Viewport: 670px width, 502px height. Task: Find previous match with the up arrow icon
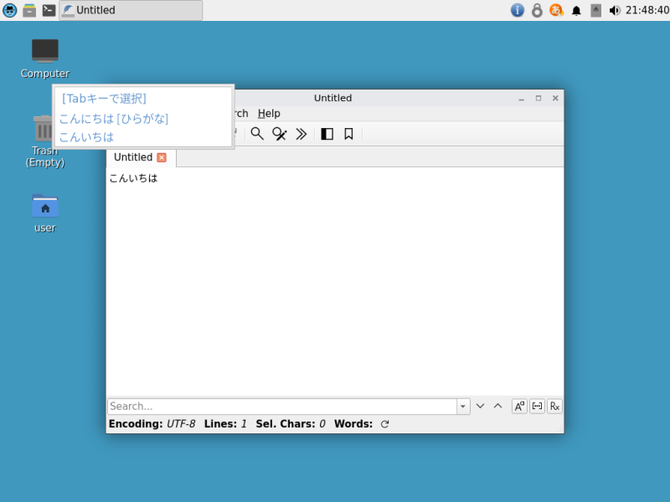pos(497,406)
